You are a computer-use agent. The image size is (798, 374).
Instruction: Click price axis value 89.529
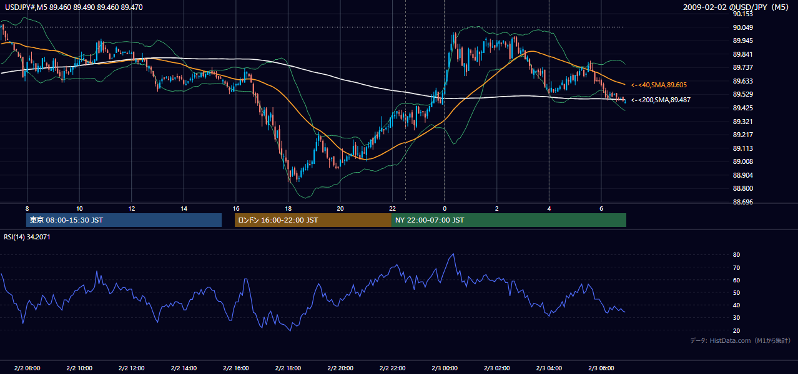[x=744, y=94]
